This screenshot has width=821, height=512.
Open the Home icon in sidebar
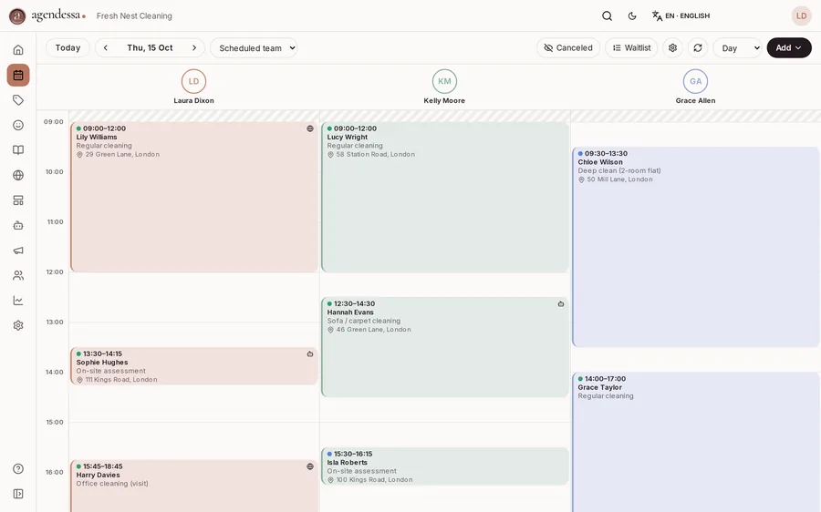[x=18, y=50]
